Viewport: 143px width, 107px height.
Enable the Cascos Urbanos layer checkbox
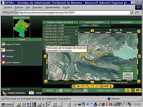[3, 62]
